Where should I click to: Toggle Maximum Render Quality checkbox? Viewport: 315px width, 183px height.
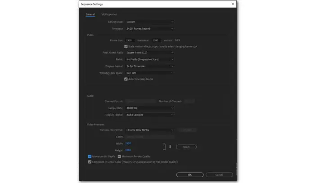(x=119, y=156)
